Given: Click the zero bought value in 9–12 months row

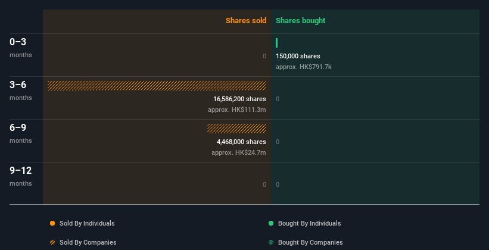Looking at the screenshot, I should click(x=278, y=185).
